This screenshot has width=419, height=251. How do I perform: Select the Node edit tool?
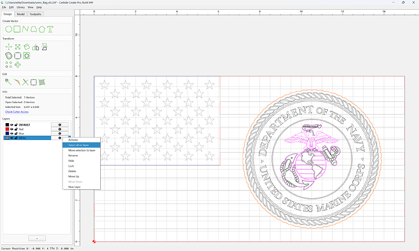click(x=9, y=82)
